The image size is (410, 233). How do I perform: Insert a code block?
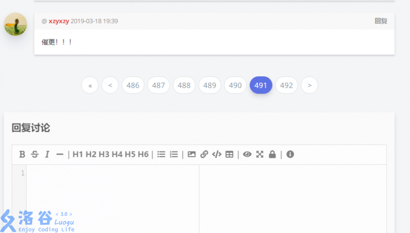pyautogui.click(x=217, y=154)
